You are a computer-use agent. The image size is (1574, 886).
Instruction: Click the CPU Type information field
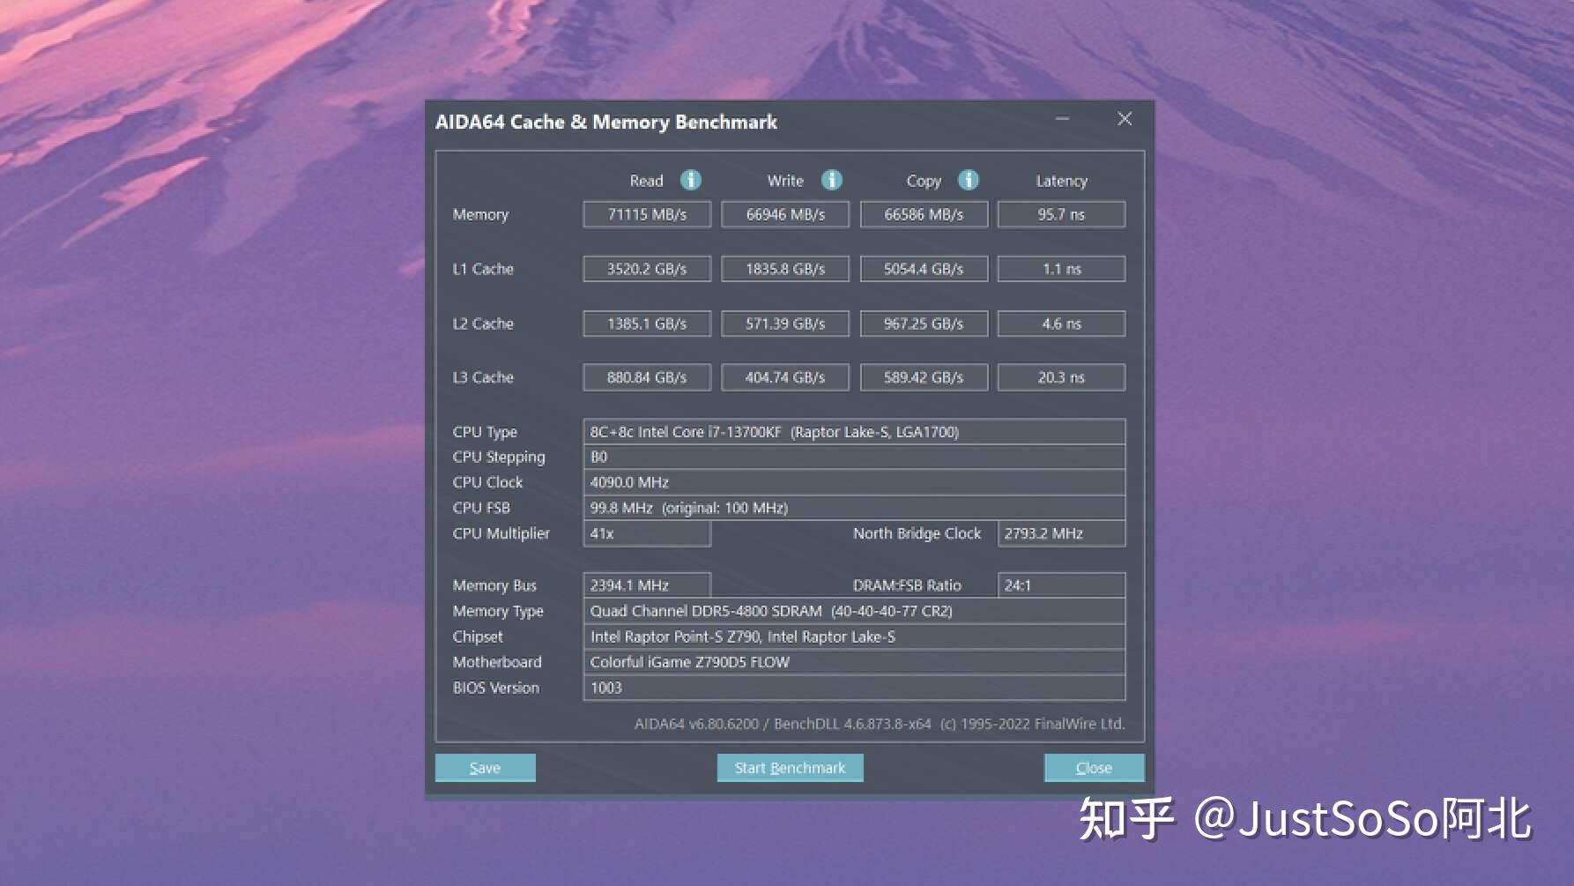pos(853,432)
